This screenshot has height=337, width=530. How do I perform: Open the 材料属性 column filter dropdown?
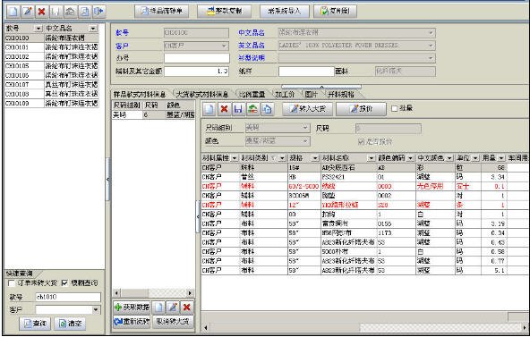235,158
